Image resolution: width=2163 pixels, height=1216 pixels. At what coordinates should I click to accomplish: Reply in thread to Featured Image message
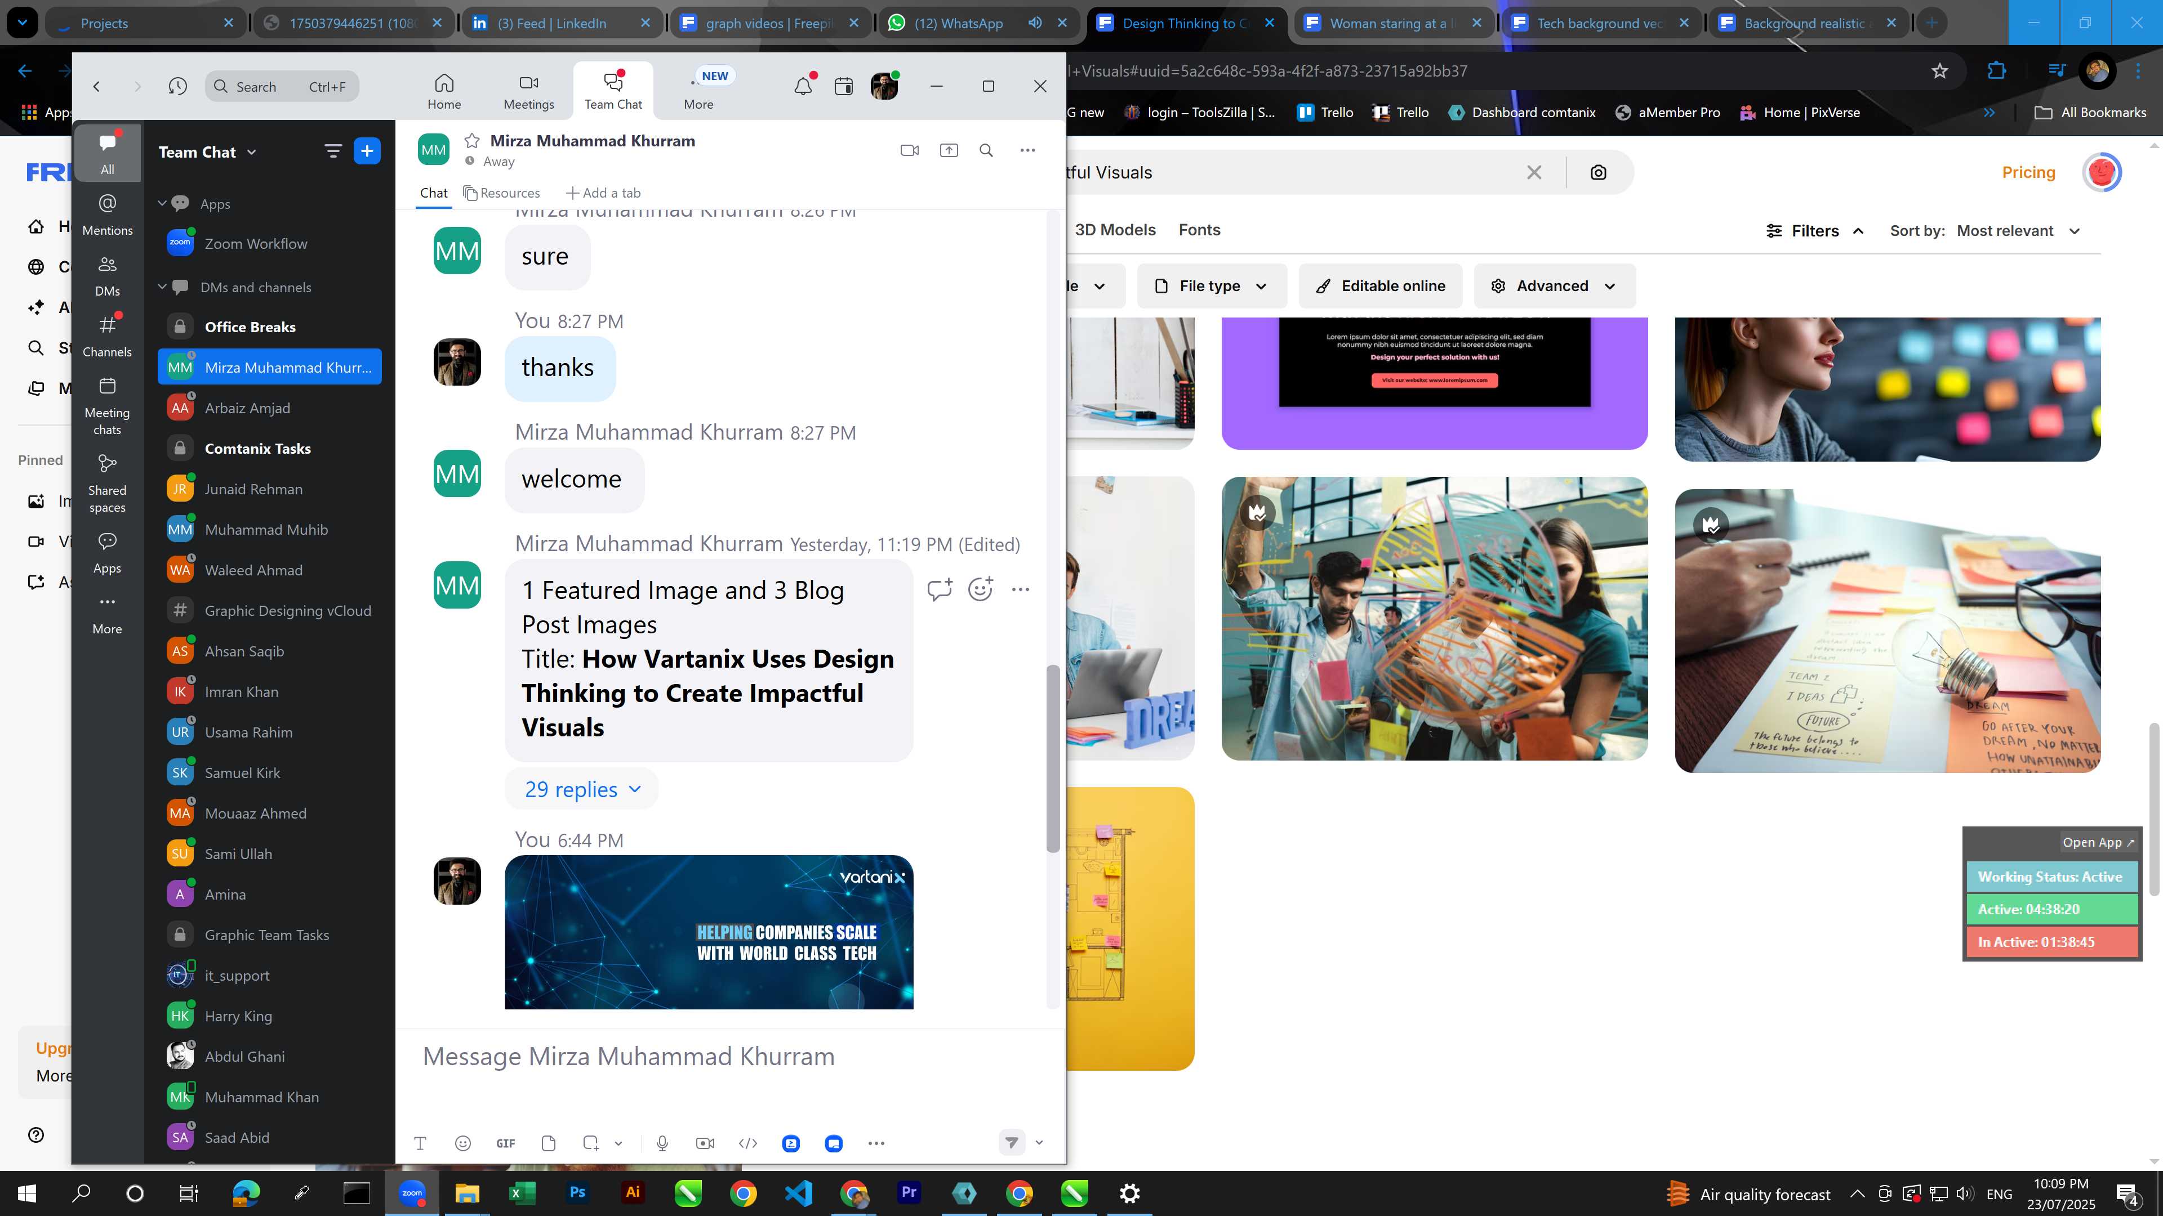tap(940, 589)
